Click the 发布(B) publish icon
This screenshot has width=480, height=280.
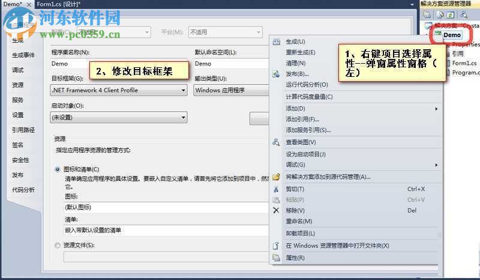tap(276, 74)
